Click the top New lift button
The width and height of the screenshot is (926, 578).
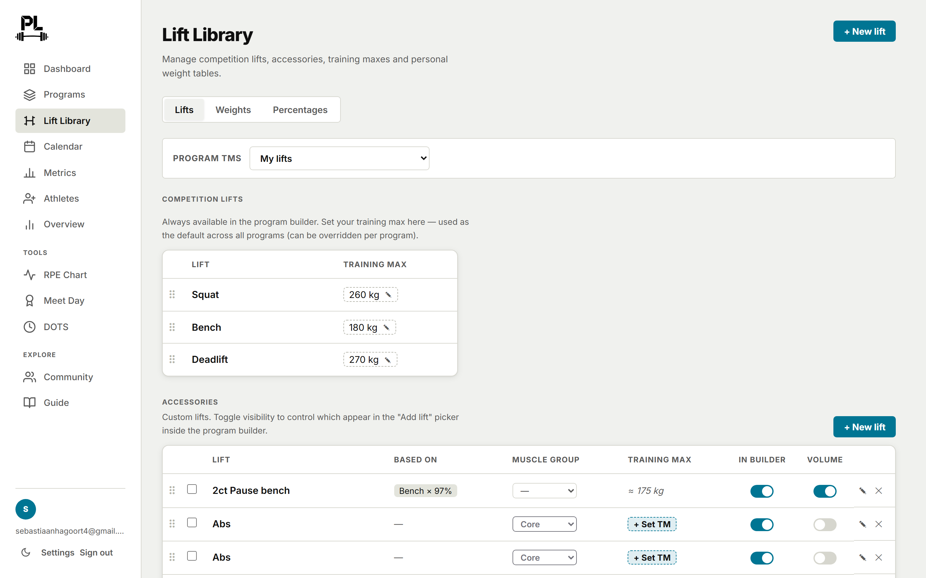tap(864, 31)
